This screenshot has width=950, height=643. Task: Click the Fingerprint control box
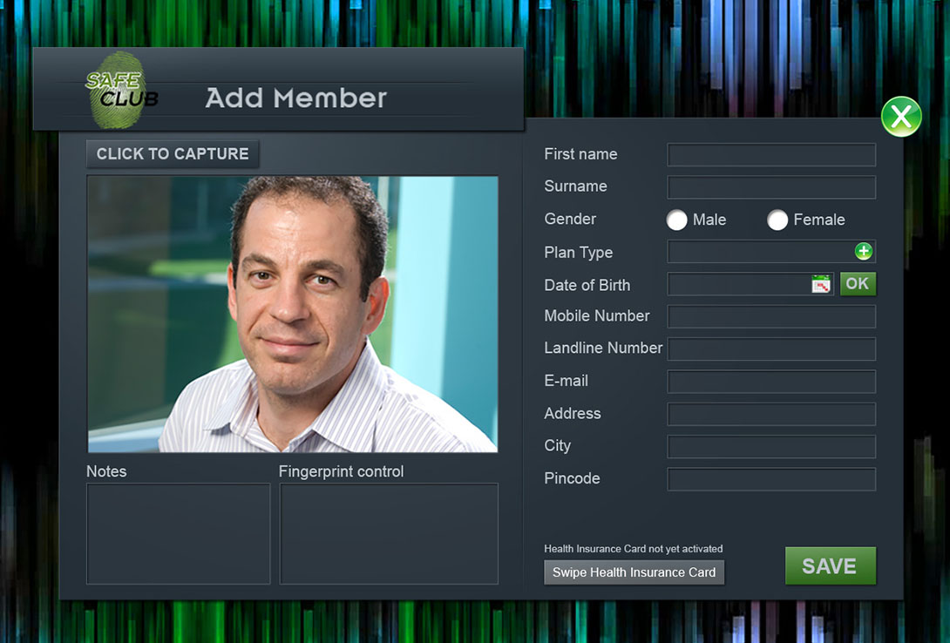point(389,533)
